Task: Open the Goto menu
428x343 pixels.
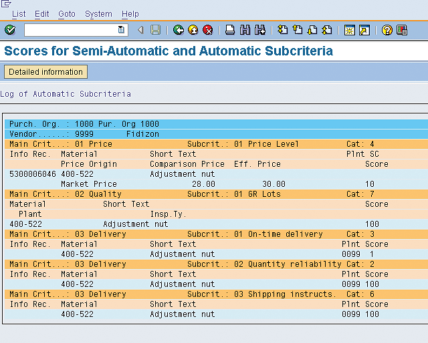Action: [67, 13]
